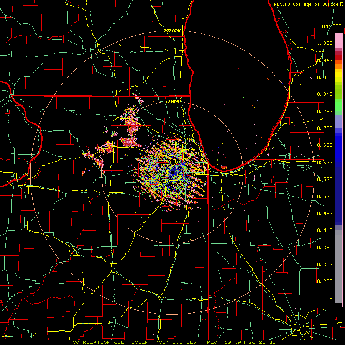Click the KLOT radar station identifier
The image size is (345, 345).
click(214, 342)
